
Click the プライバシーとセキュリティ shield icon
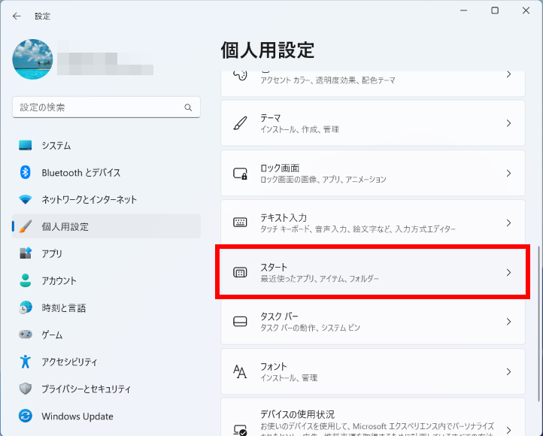pos(26,389)
